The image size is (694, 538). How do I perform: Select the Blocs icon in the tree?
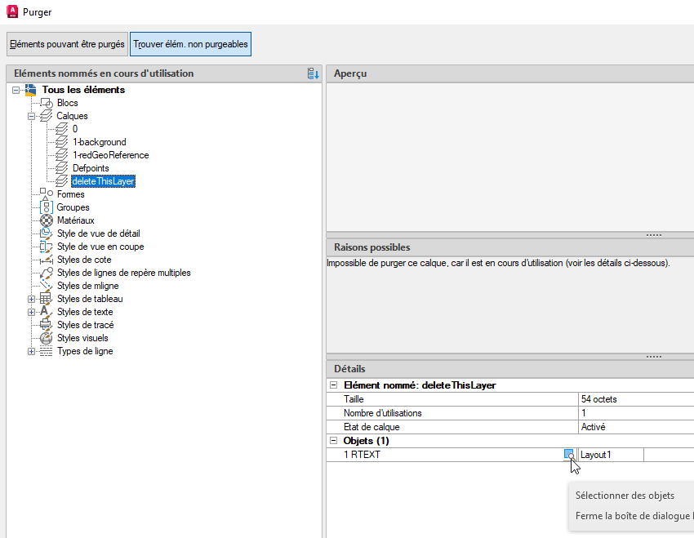pyautogui.click(x=45, y=103)
